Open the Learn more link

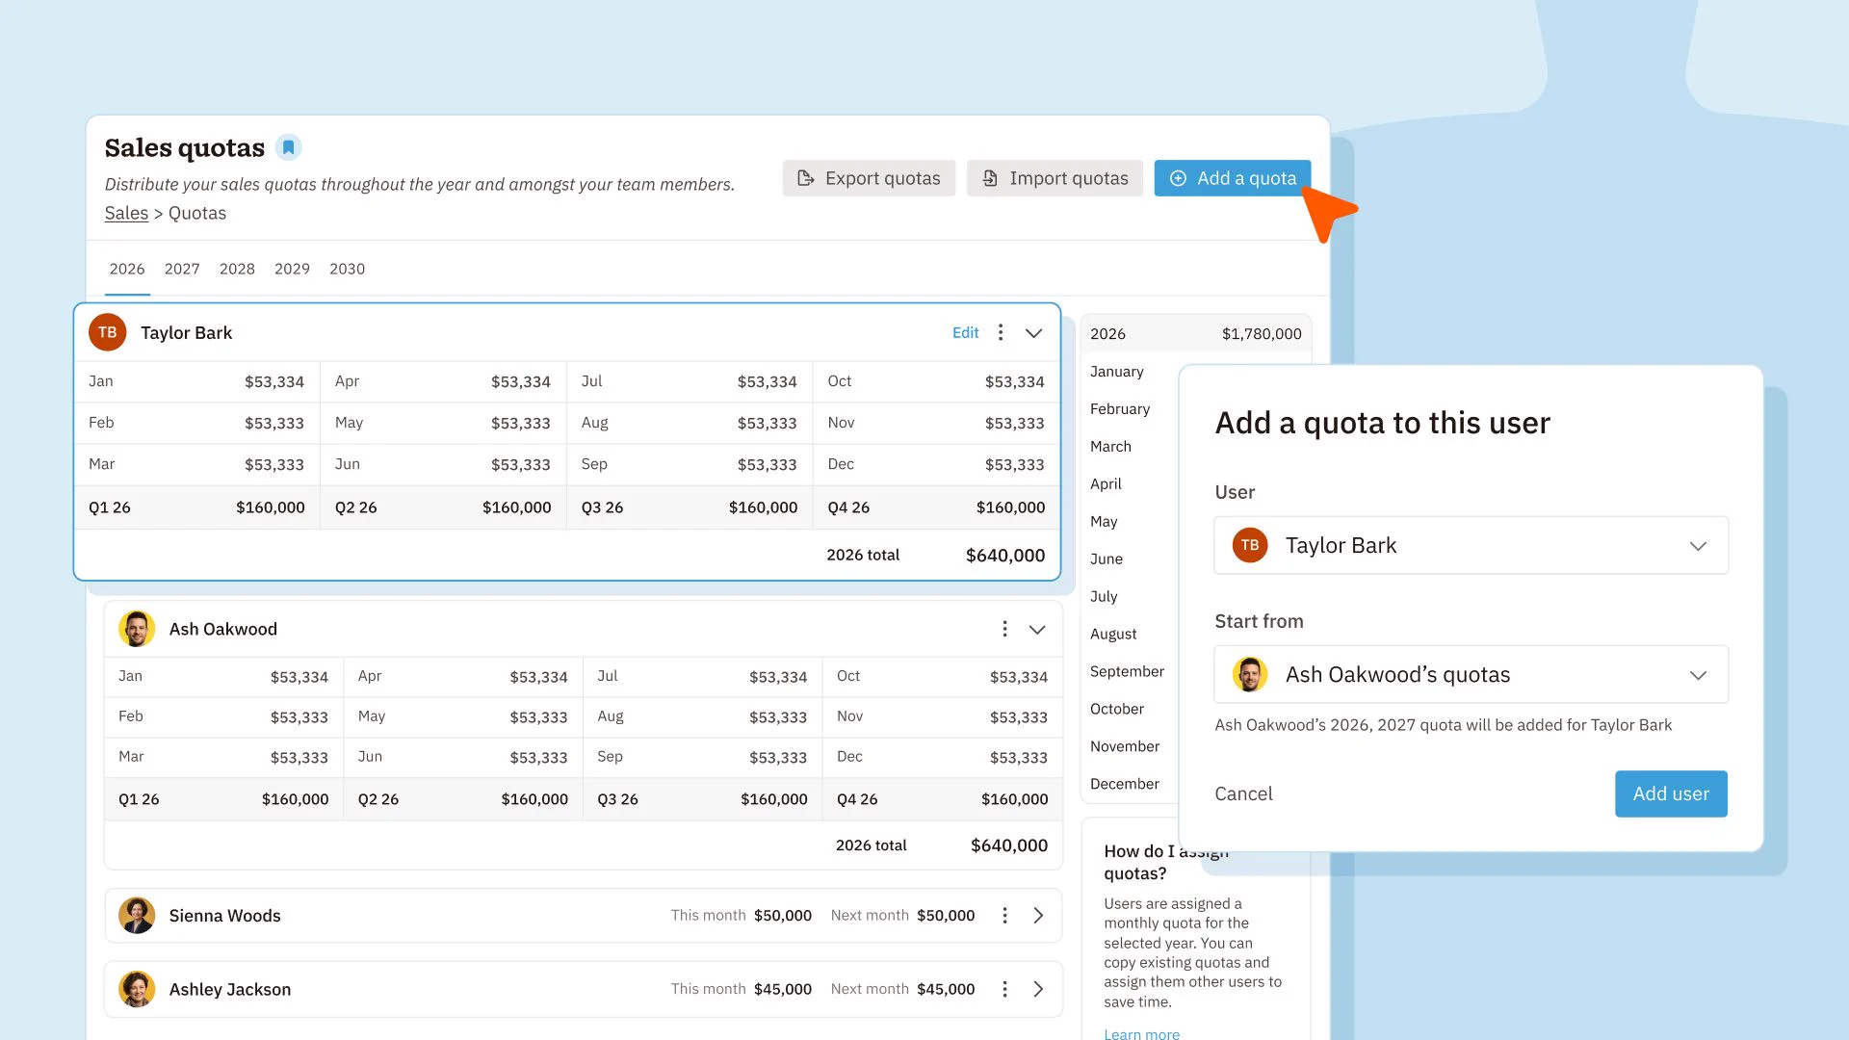[x=1141, y=1033]
